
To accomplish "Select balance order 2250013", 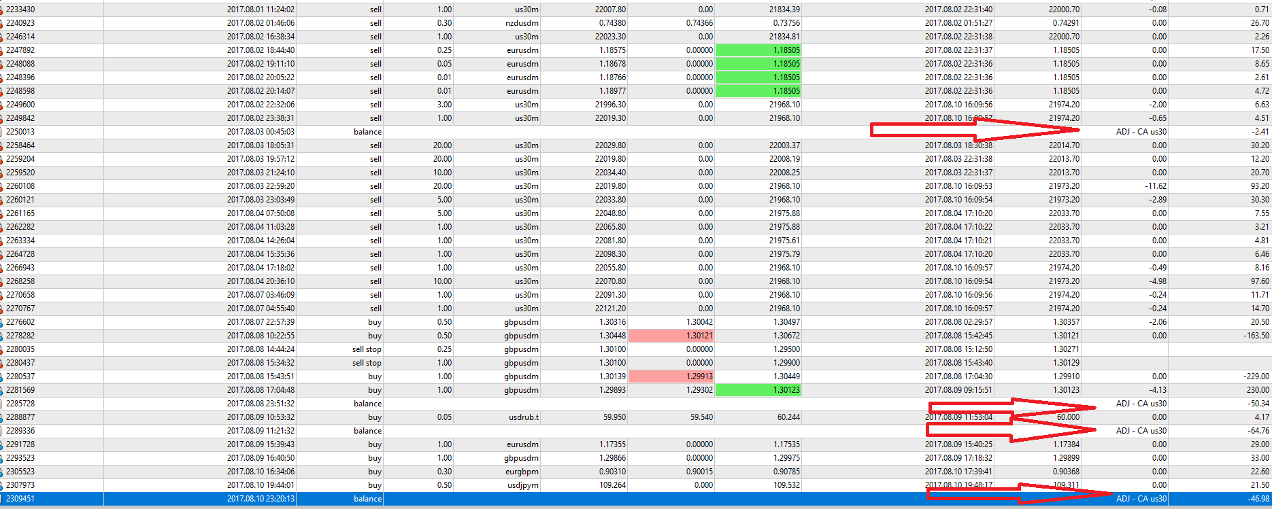I will 20,132.
